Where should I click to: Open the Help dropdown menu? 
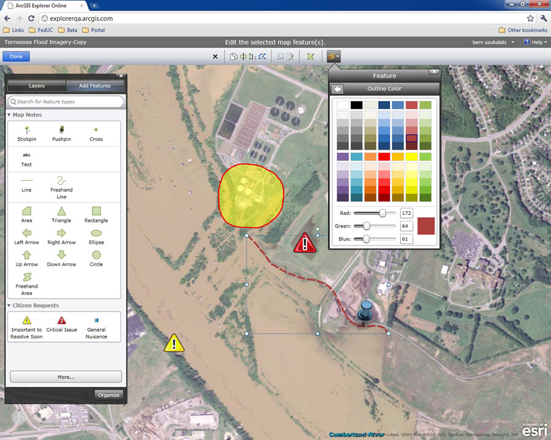[x=536, y=42]
